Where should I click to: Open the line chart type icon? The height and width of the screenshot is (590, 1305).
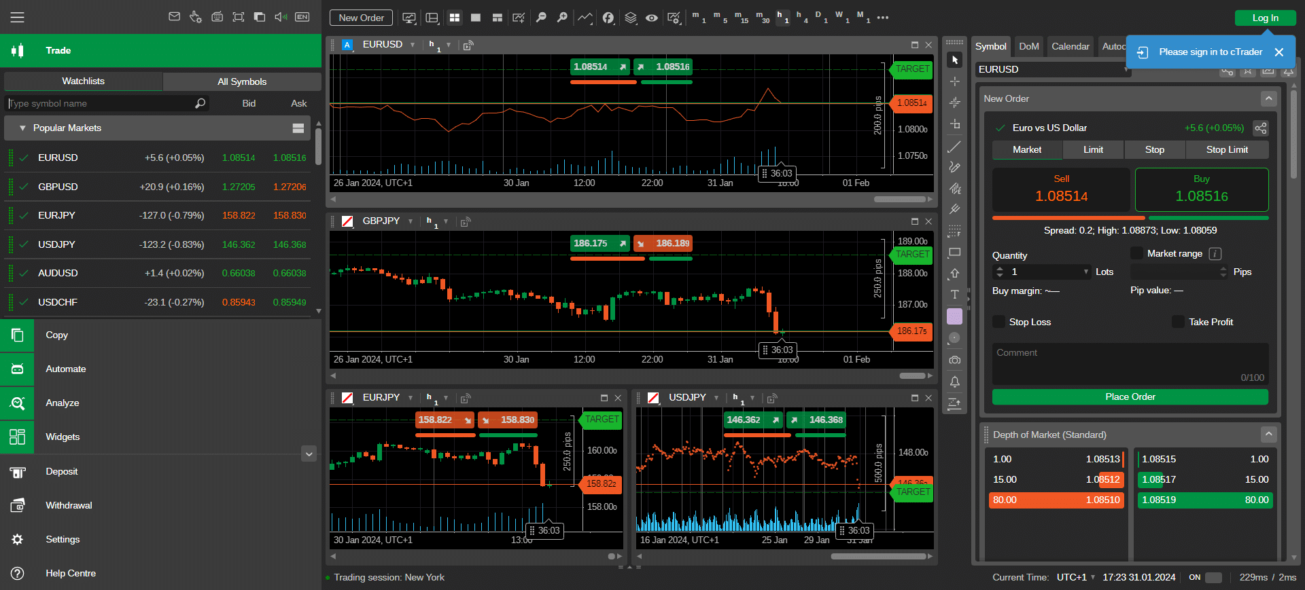click(x=585, y=18)
